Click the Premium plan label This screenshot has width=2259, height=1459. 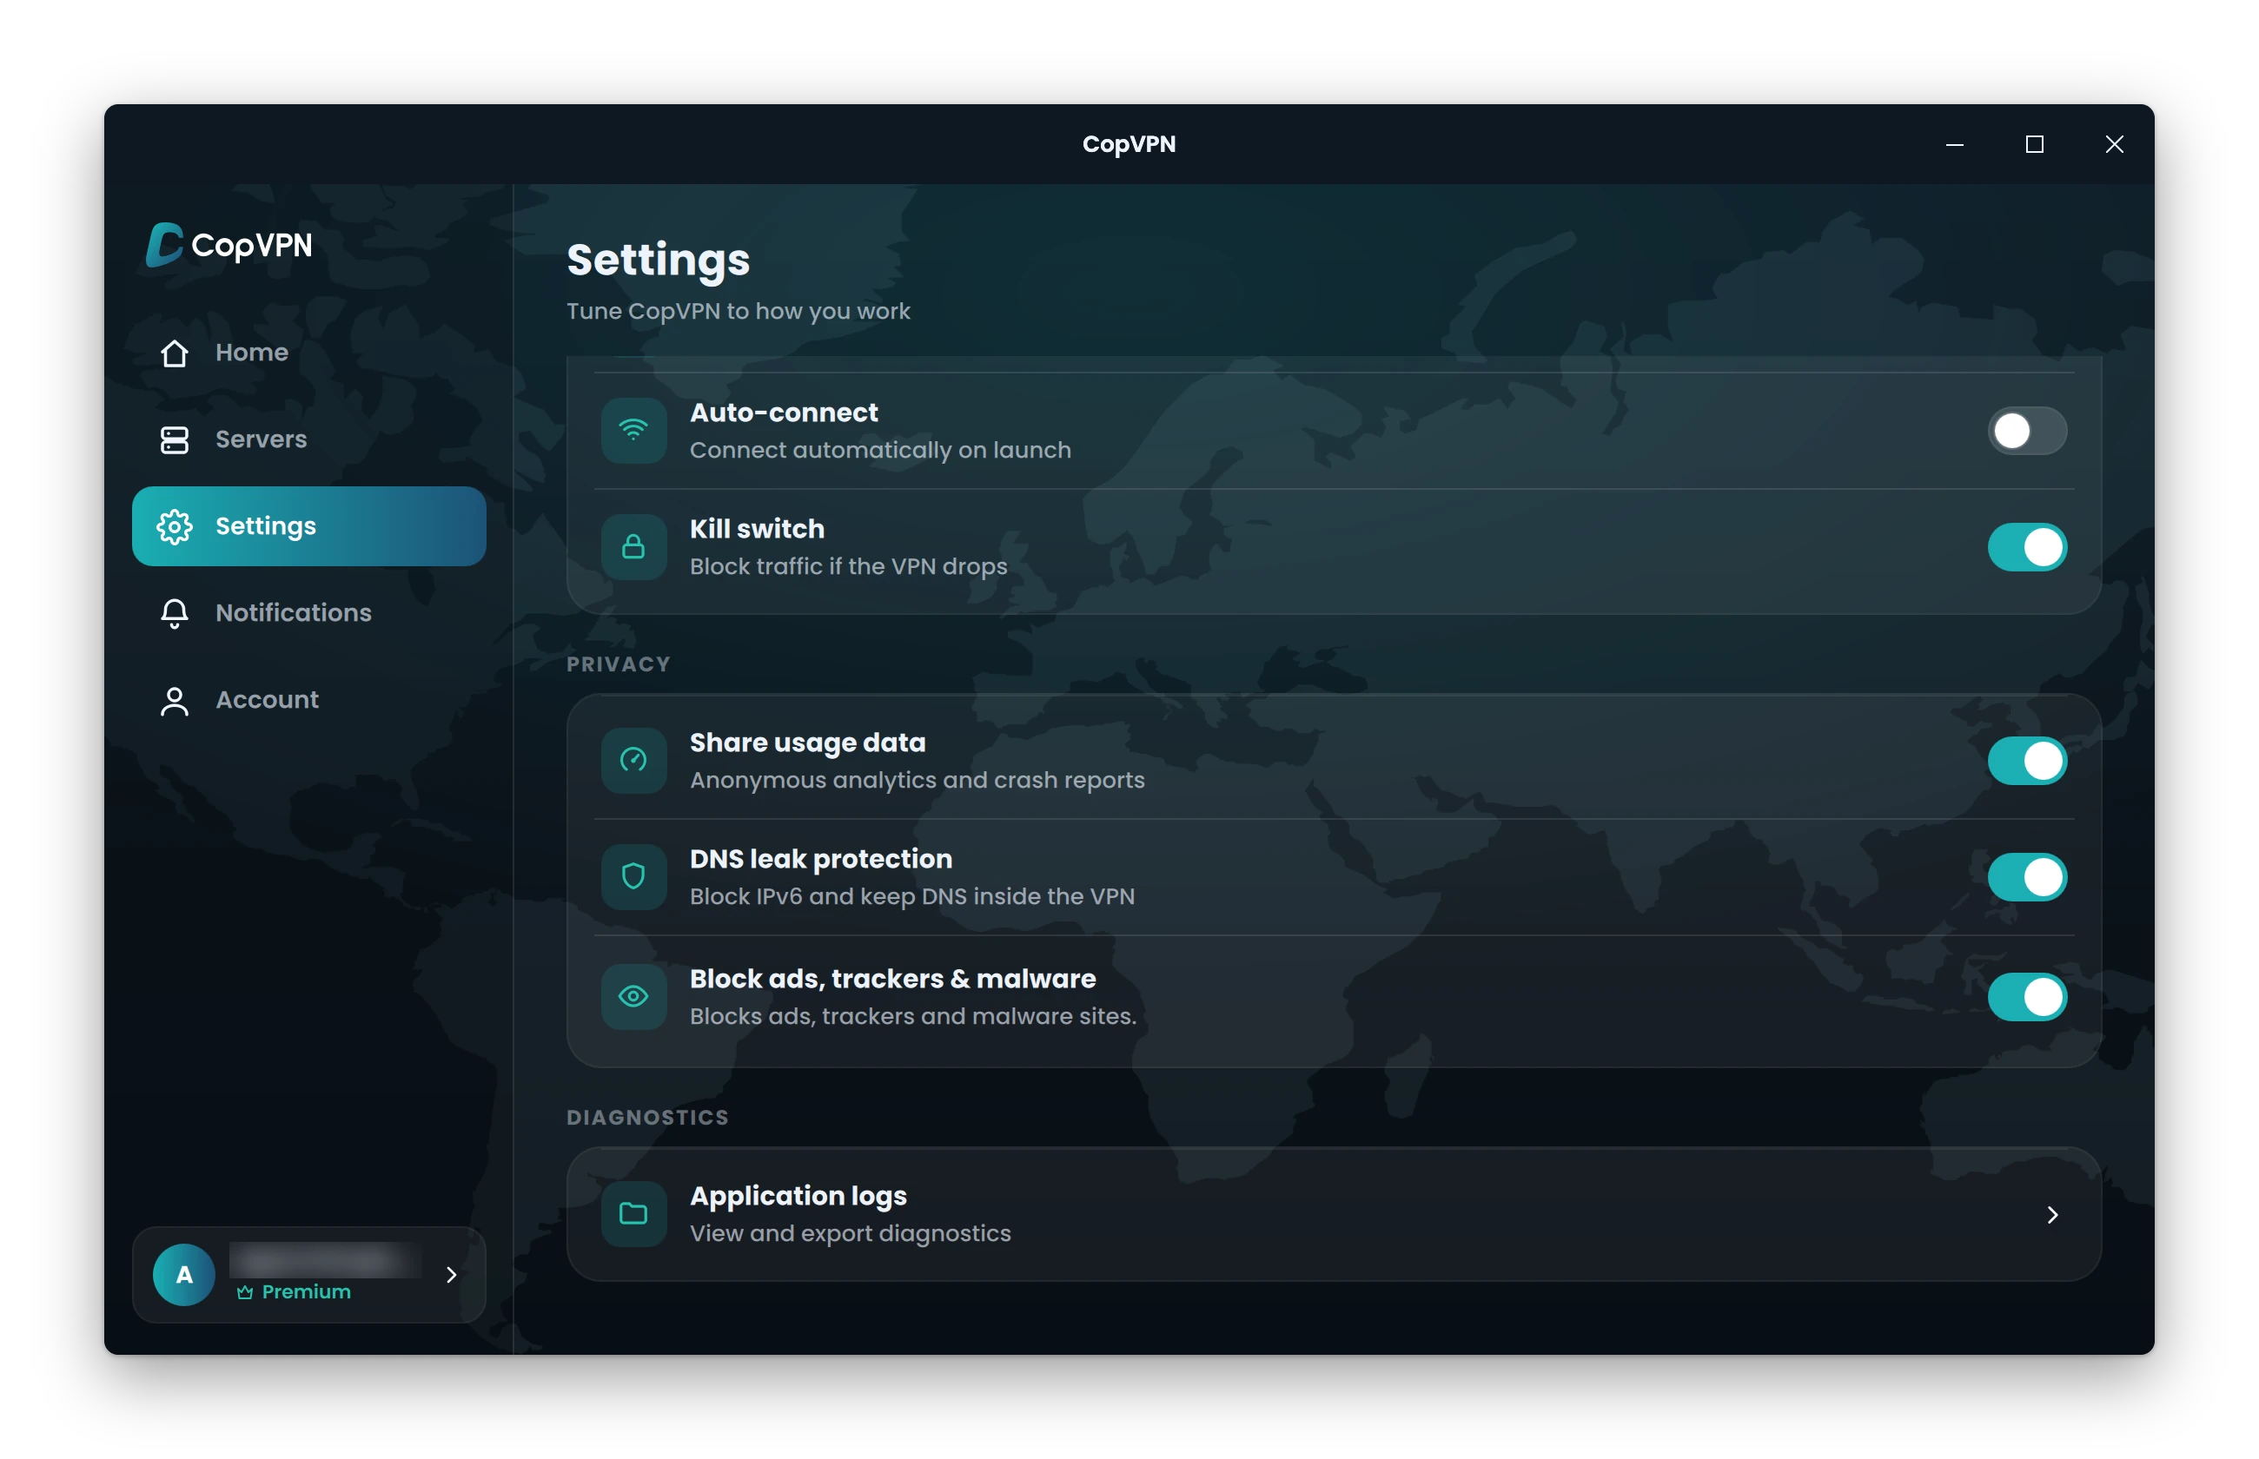306,1292
